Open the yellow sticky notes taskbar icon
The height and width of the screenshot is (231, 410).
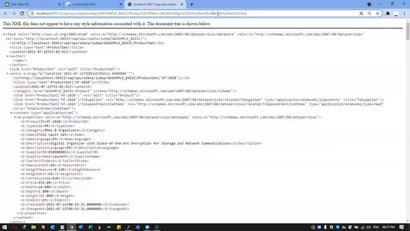click(x=119, y=227)
